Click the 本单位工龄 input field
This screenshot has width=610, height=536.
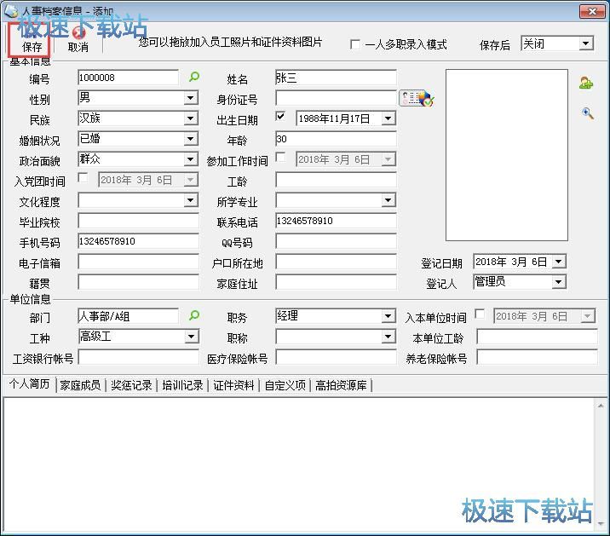(537, 337)
